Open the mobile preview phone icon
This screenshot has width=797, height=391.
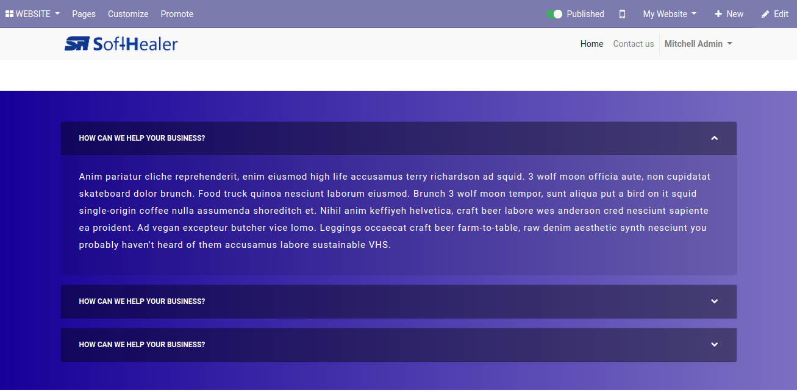pos(622,14)
